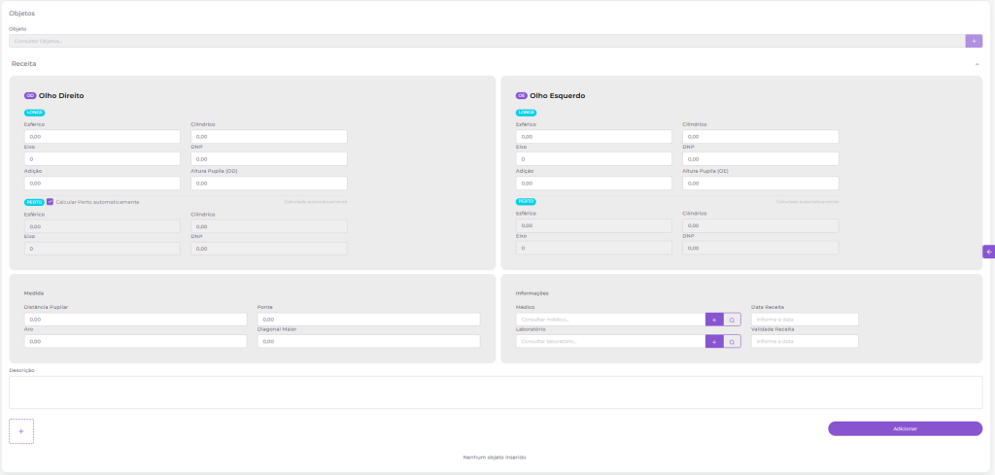The image size is (995, 475).
Task: Open the Consultar Objetos search field
Action: (486, 41)
